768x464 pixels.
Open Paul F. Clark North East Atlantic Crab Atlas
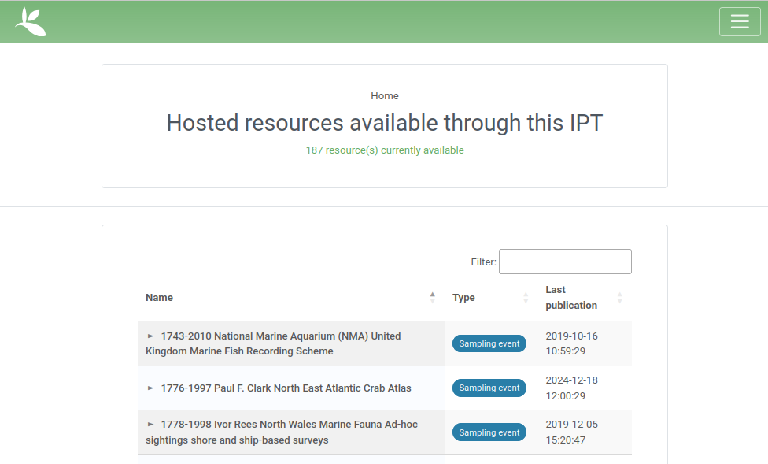click(x=286, y=388)
